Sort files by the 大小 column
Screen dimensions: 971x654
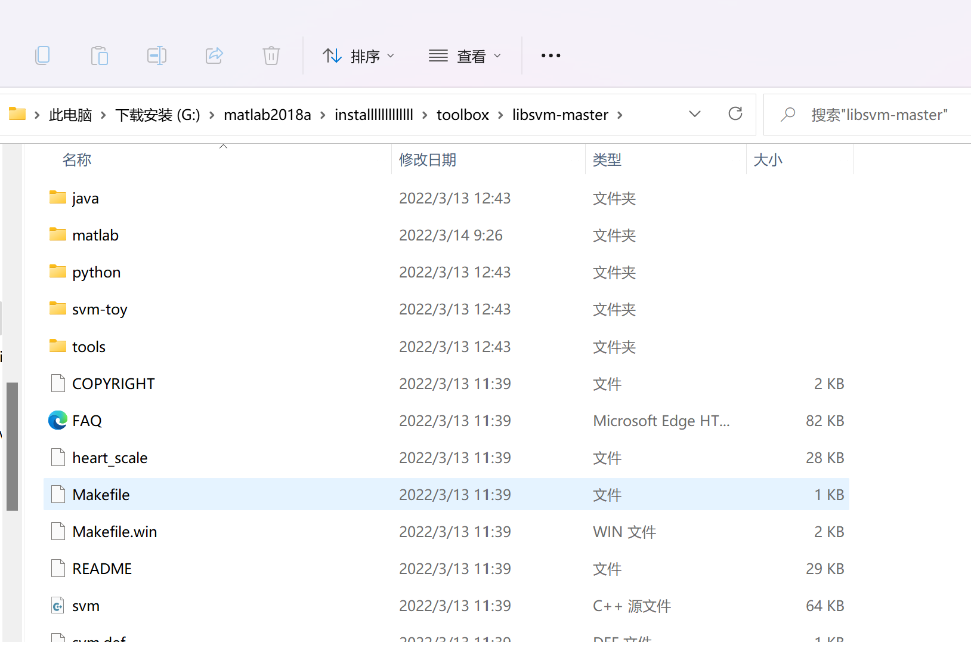click(768, 159)
